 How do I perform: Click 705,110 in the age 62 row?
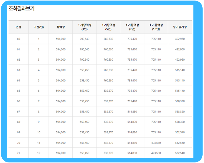[x=156, y=59]
